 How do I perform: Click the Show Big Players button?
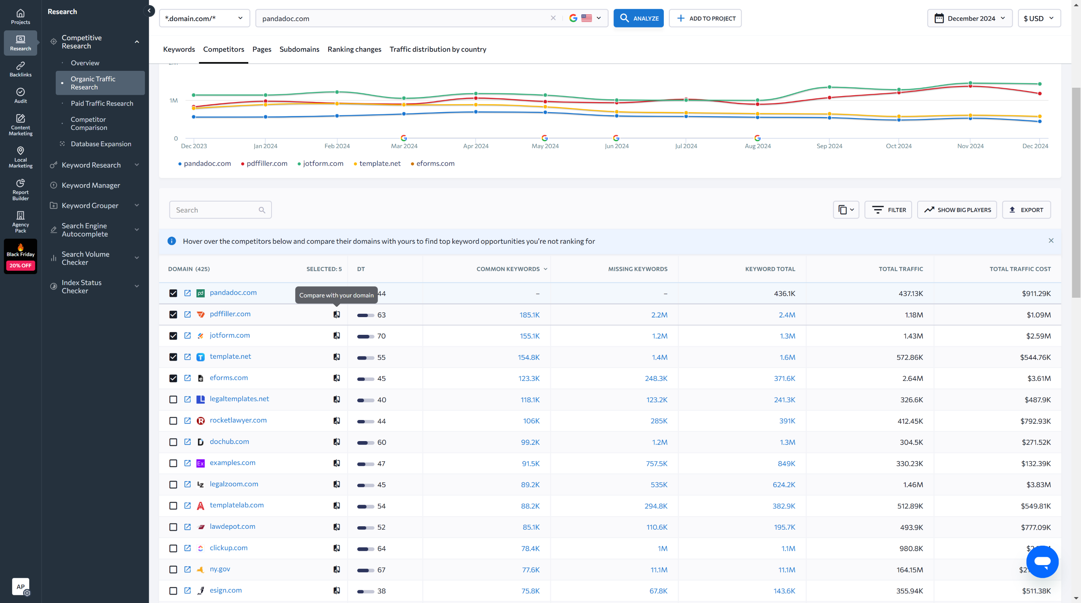tap(957, 210)
